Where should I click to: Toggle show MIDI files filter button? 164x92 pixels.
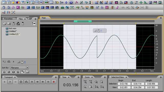(18, 72)
